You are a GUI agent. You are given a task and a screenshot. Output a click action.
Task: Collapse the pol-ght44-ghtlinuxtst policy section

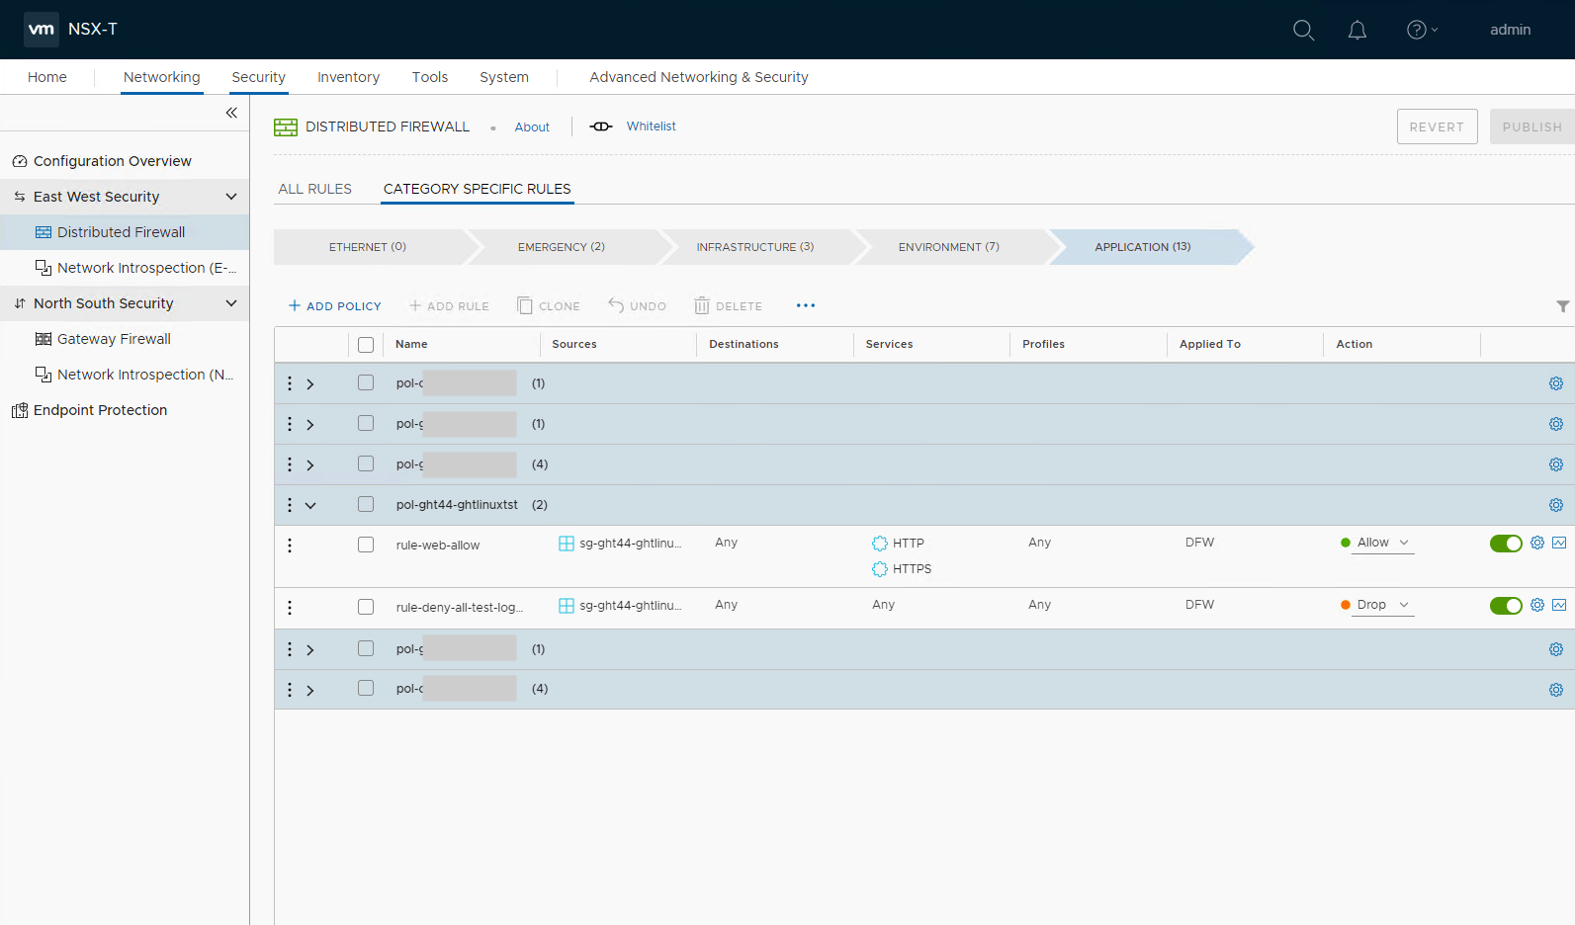pos(310,505)
